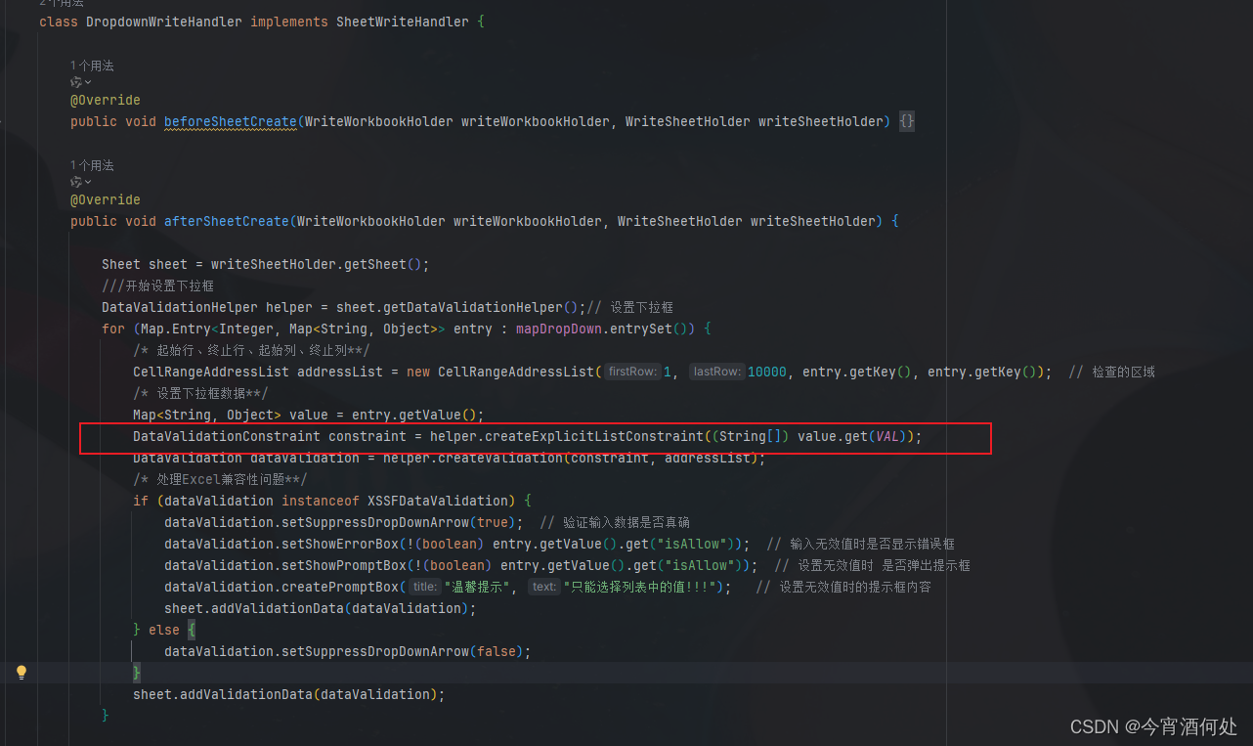Click the lastRow: parameter hint
The image size is (1253, 746).
716,372
